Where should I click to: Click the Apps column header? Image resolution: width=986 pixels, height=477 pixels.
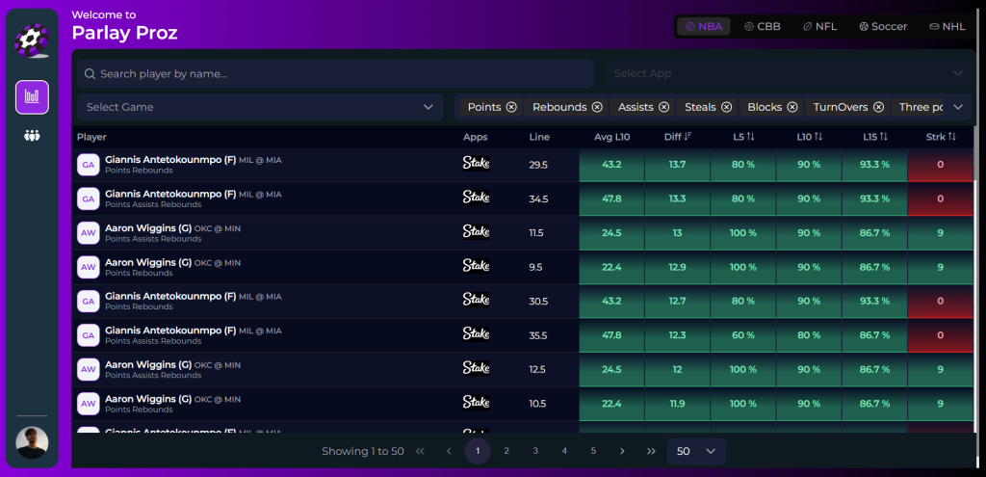pos(476,137)
